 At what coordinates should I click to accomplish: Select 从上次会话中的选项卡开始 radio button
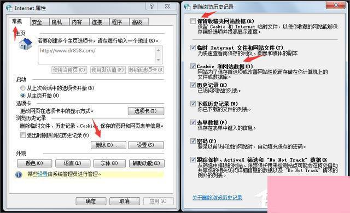23,88
